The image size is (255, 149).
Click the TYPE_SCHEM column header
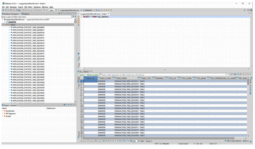pos(186,78)
